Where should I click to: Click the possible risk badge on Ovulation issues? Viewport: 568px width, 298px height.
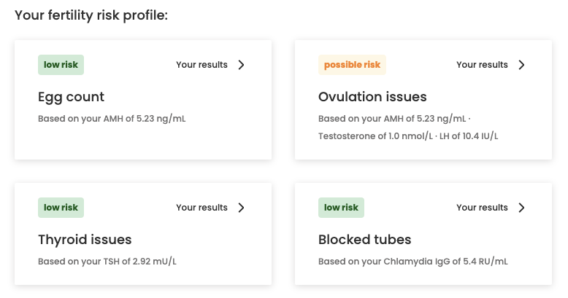pos(352,65)
